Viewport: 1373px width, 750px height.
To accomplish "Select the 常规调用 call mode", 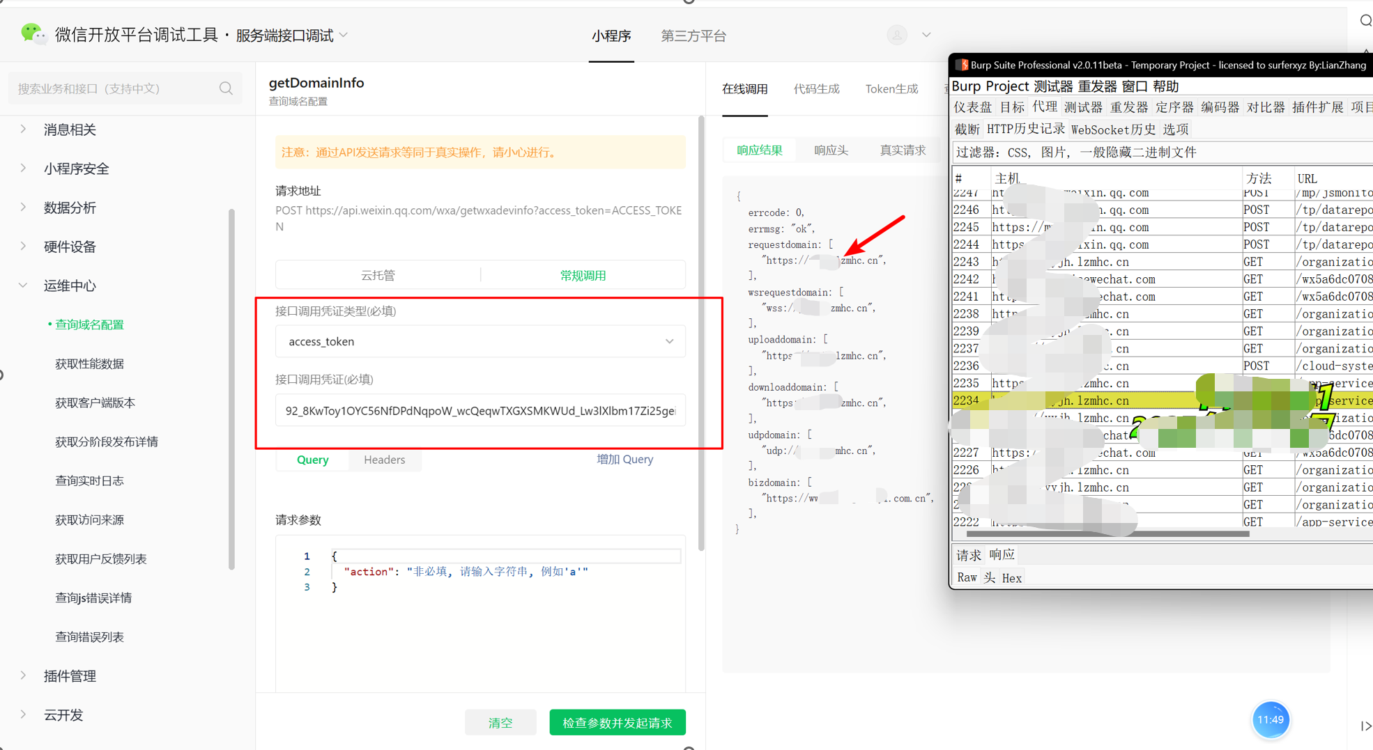I will [x=583, y=275].
